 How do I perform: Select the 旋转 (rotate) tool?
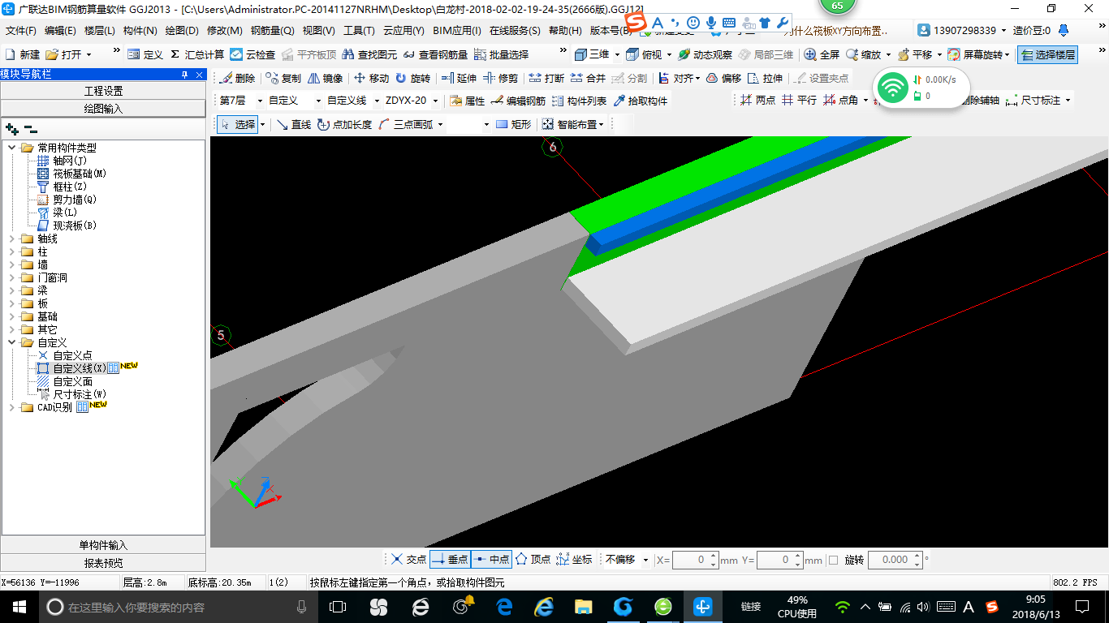point(412,79)
